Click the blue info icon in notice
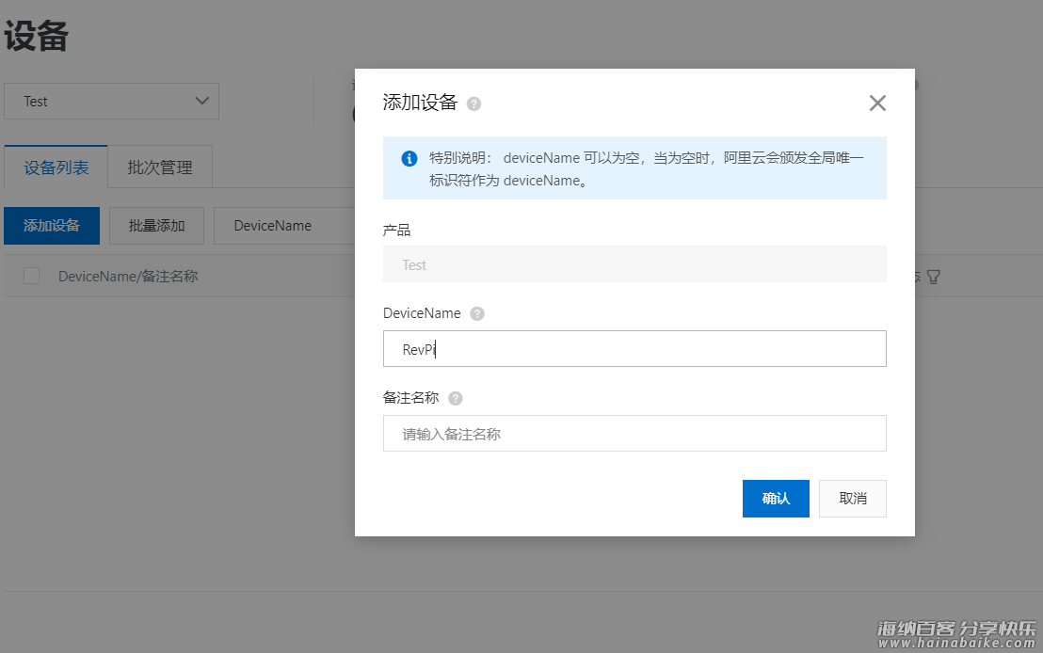The image size is (1043, 653). click(x=409, y=158)
